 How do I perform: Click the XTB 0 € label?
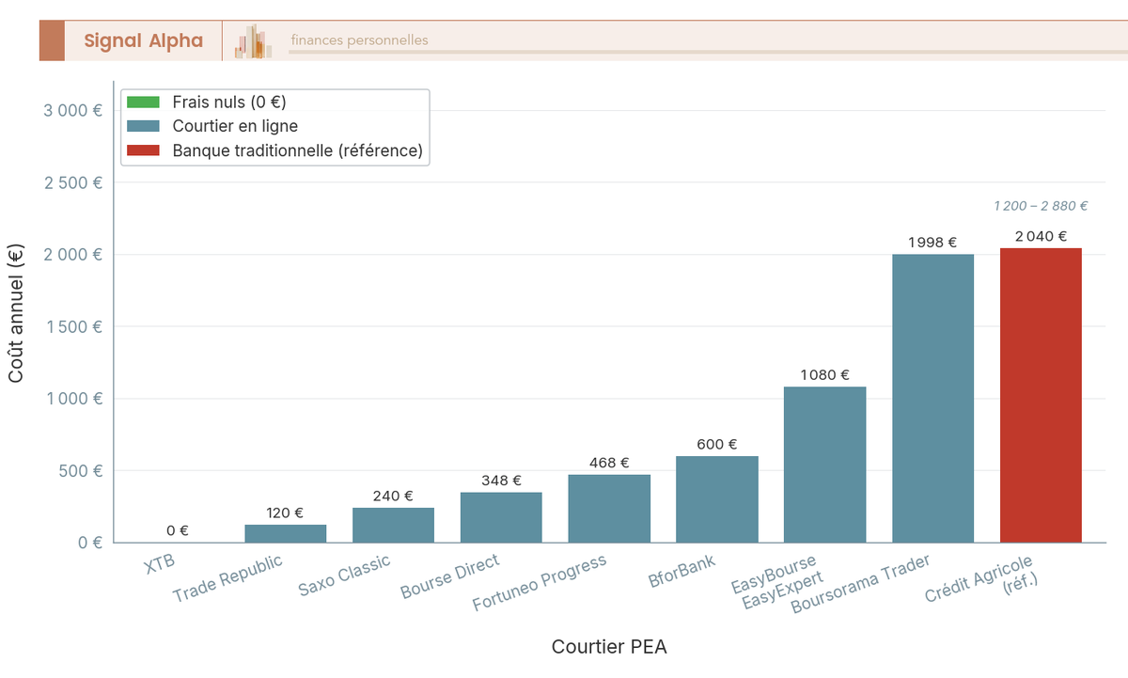(x=179, y=530)
